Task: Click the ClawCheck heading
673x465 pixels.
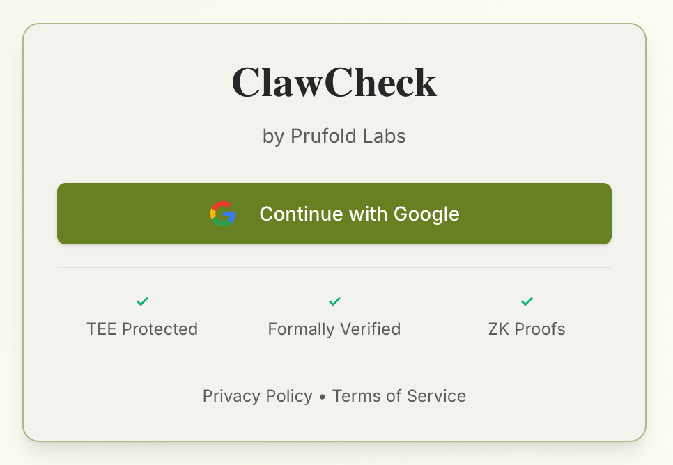Action: (334, 83)
